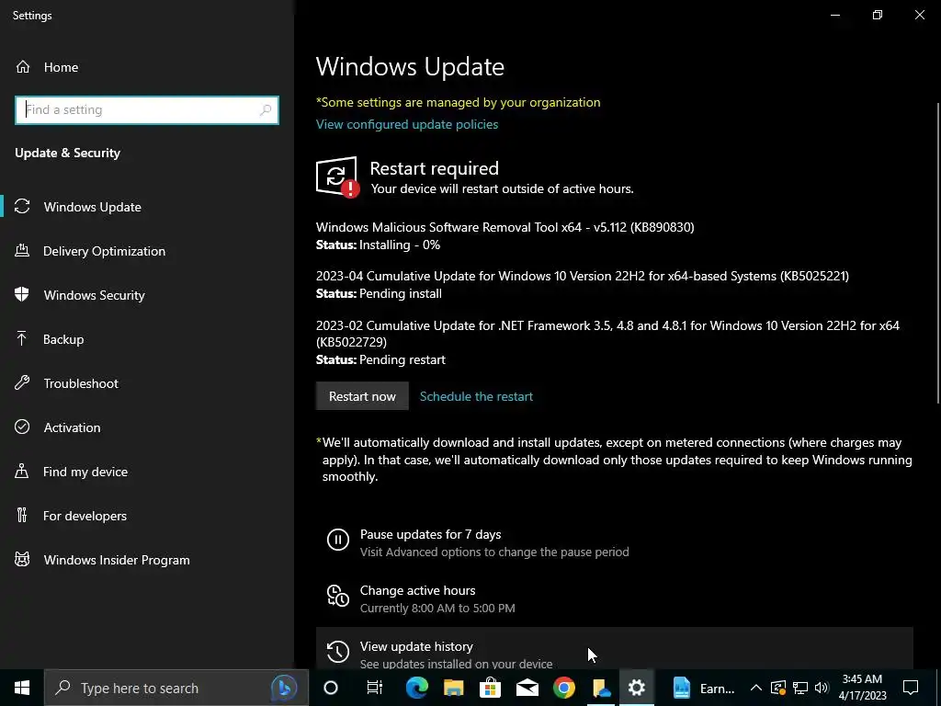Image resolution: width=941 pixels, height=706 pixels.
Task: Click the Find a setting search box
Action: point(147,110)
